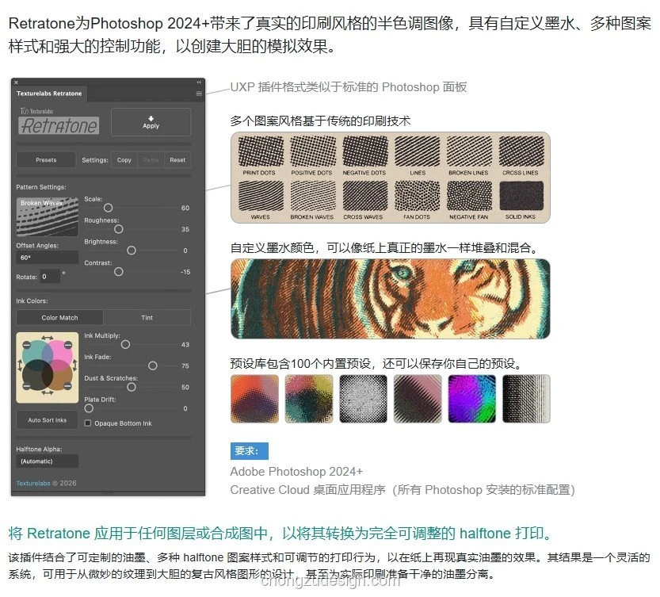Click the Ink Fade slider handle
The height and width of the screenshot is (597, 660).
coord(153,365)
